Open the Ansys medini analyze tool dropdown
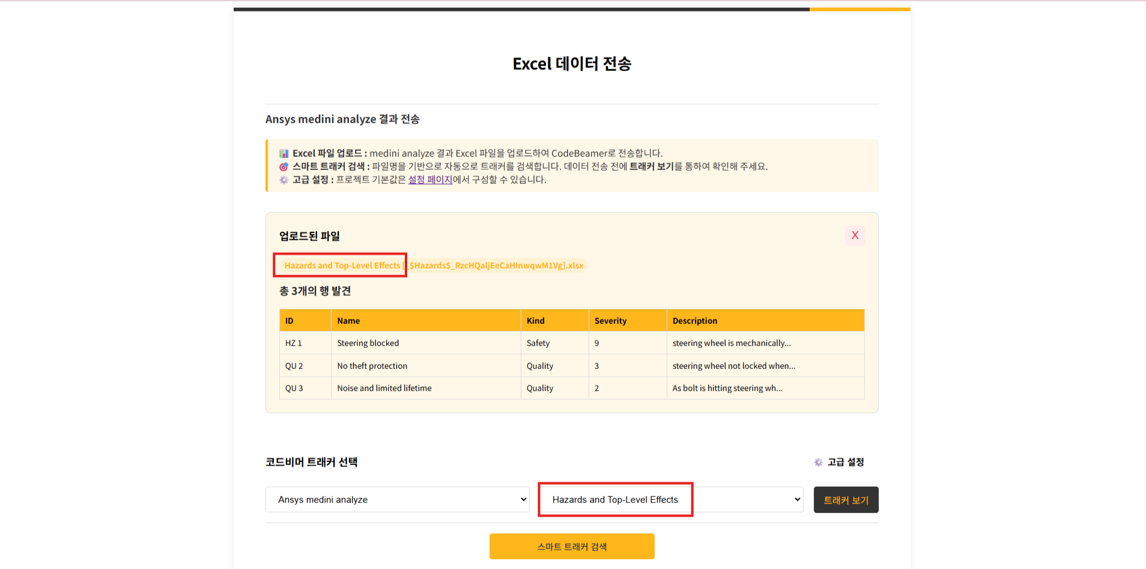This screenshot has width=1146, height=569. (x=398, y=499)
